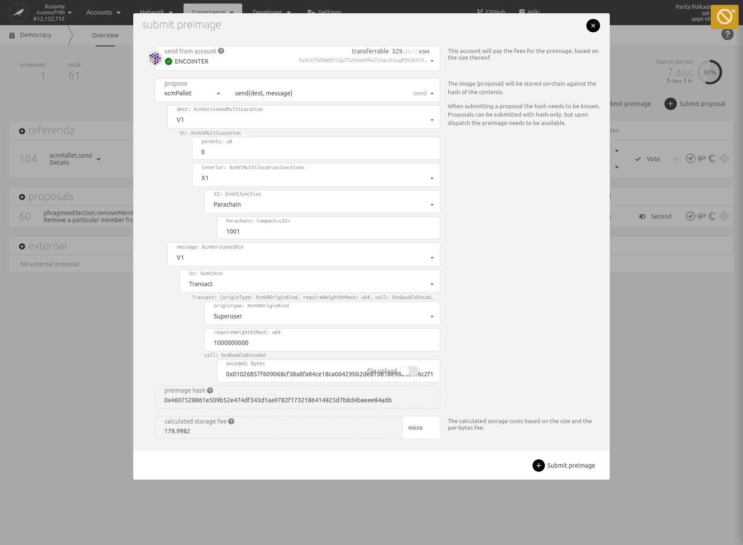Open the Parachain junction type dropdown
Image resolution: width=743 pixels, height=545 pixels.
322,205
